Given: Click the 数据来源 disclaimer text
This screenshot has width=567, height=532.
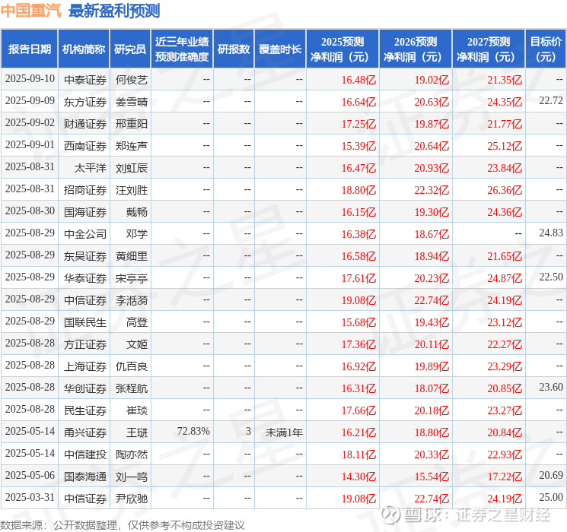Looking at the screenshot, I should click(x=123, y=524).
